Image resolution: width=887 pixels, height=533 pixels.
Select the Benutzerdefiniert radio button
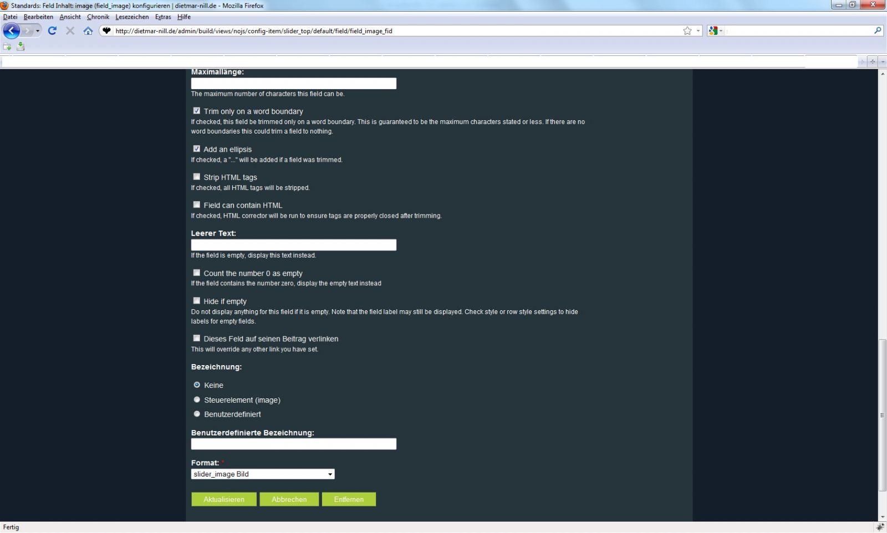(x=197, y=414)
